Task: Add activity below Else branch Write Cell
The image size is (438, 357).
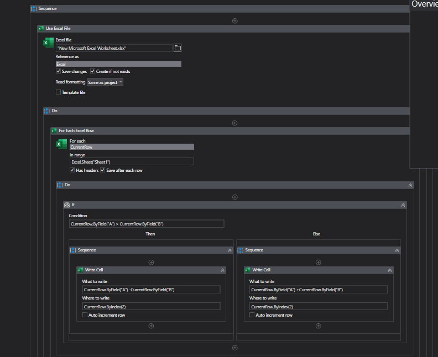Action: coord(318,326)
